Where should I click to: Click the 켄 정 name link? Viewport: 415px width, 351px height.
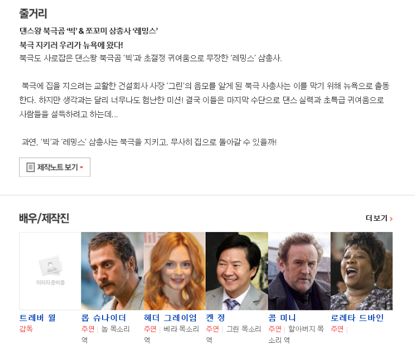click(x=215, y=318)
